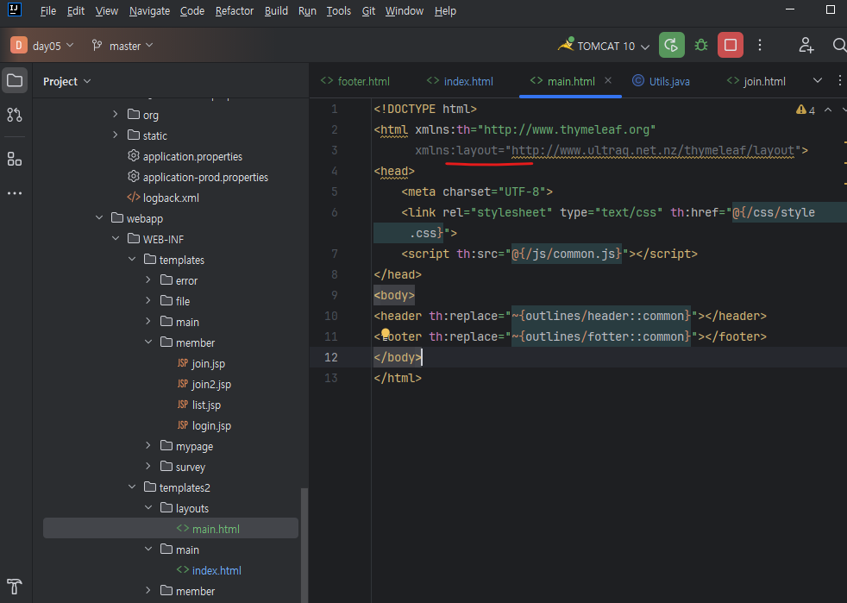Open the Structure tool window icon

pos(15,159)
